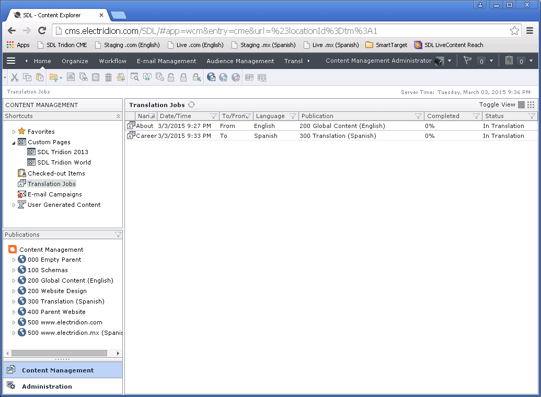Bookmark page with the star icon
The width and height of the screenshot is (541, 397).
tap(514, 31)
